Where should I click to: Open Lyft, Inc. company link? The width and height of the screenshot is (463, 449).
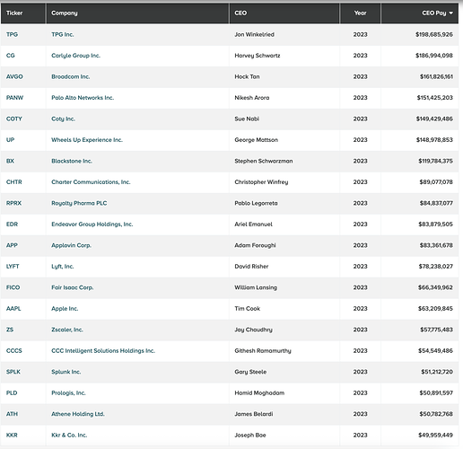click(x=63, y=267)
